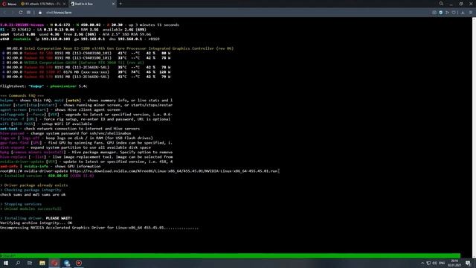Click the site security padlock icon
The height and width of the screenshot is (268, 476).
(40, 13)
